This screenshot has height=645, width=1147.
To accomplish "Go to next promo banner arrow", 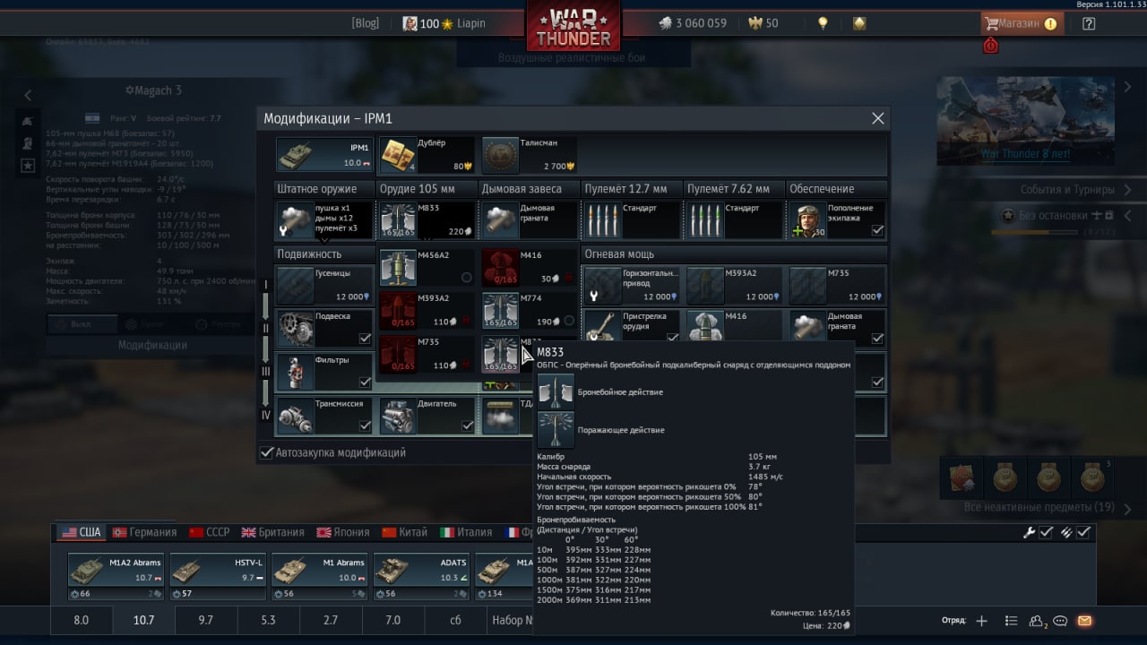I will pyautogui.click(x=1127, y=88).
